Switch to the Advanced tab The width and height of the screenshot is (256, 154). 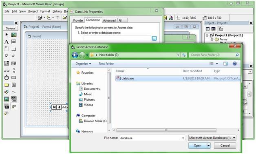click(109, 20)
